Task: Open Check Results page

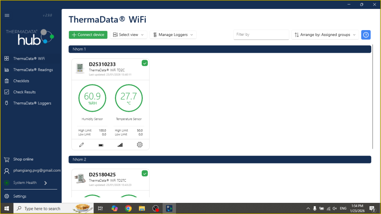Action: [24, 92]
